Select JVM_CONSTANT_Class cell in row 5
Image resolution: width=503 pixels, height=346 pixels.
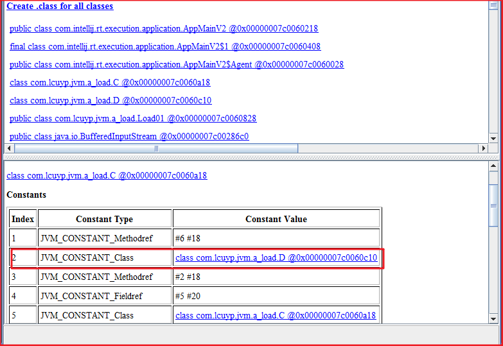tap(105, 315)
